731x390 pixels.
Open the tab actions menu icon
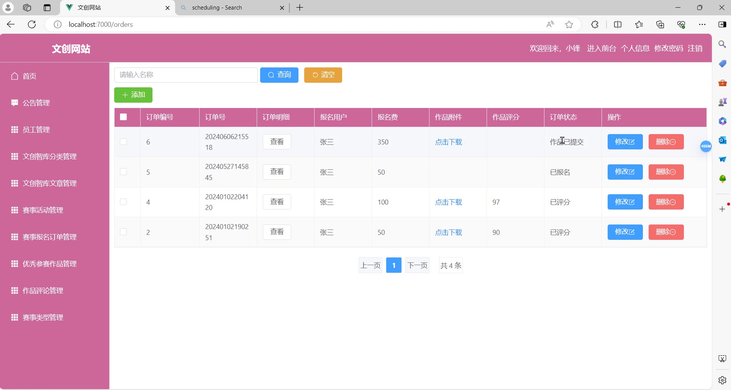47,8
